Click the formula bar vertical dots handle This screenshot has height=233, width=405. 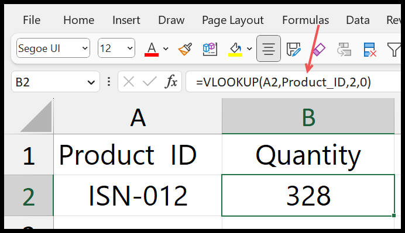click(109, 82)
